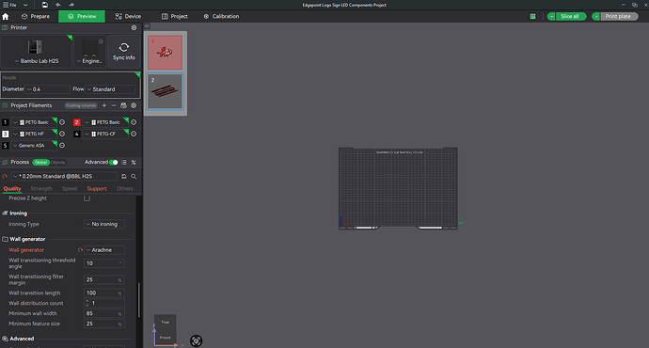This screenshot has width=649, height=348.
Task: Open filament 3 PETG HF dropdown
Action: point(34,134)
